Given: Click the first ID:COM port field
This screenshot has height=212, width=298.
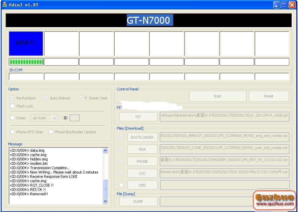Looking at the screenshot, I should [x=26, y=76].
